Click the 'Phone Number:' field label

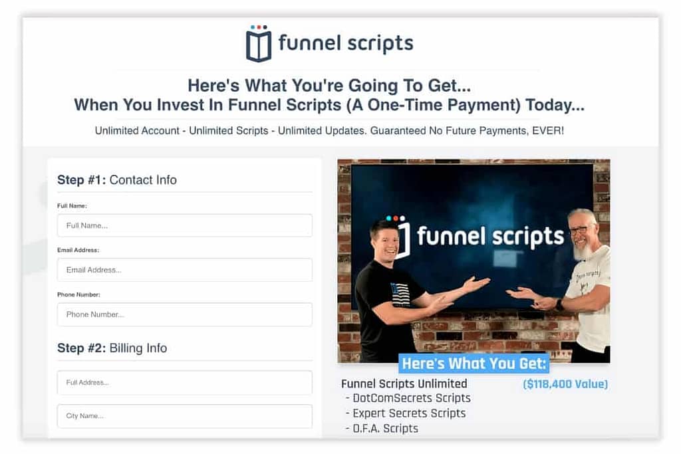78,294
